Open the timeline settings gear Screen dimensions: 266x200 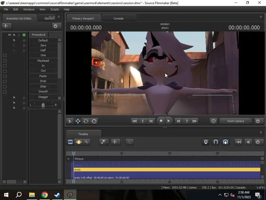[258, 142]
